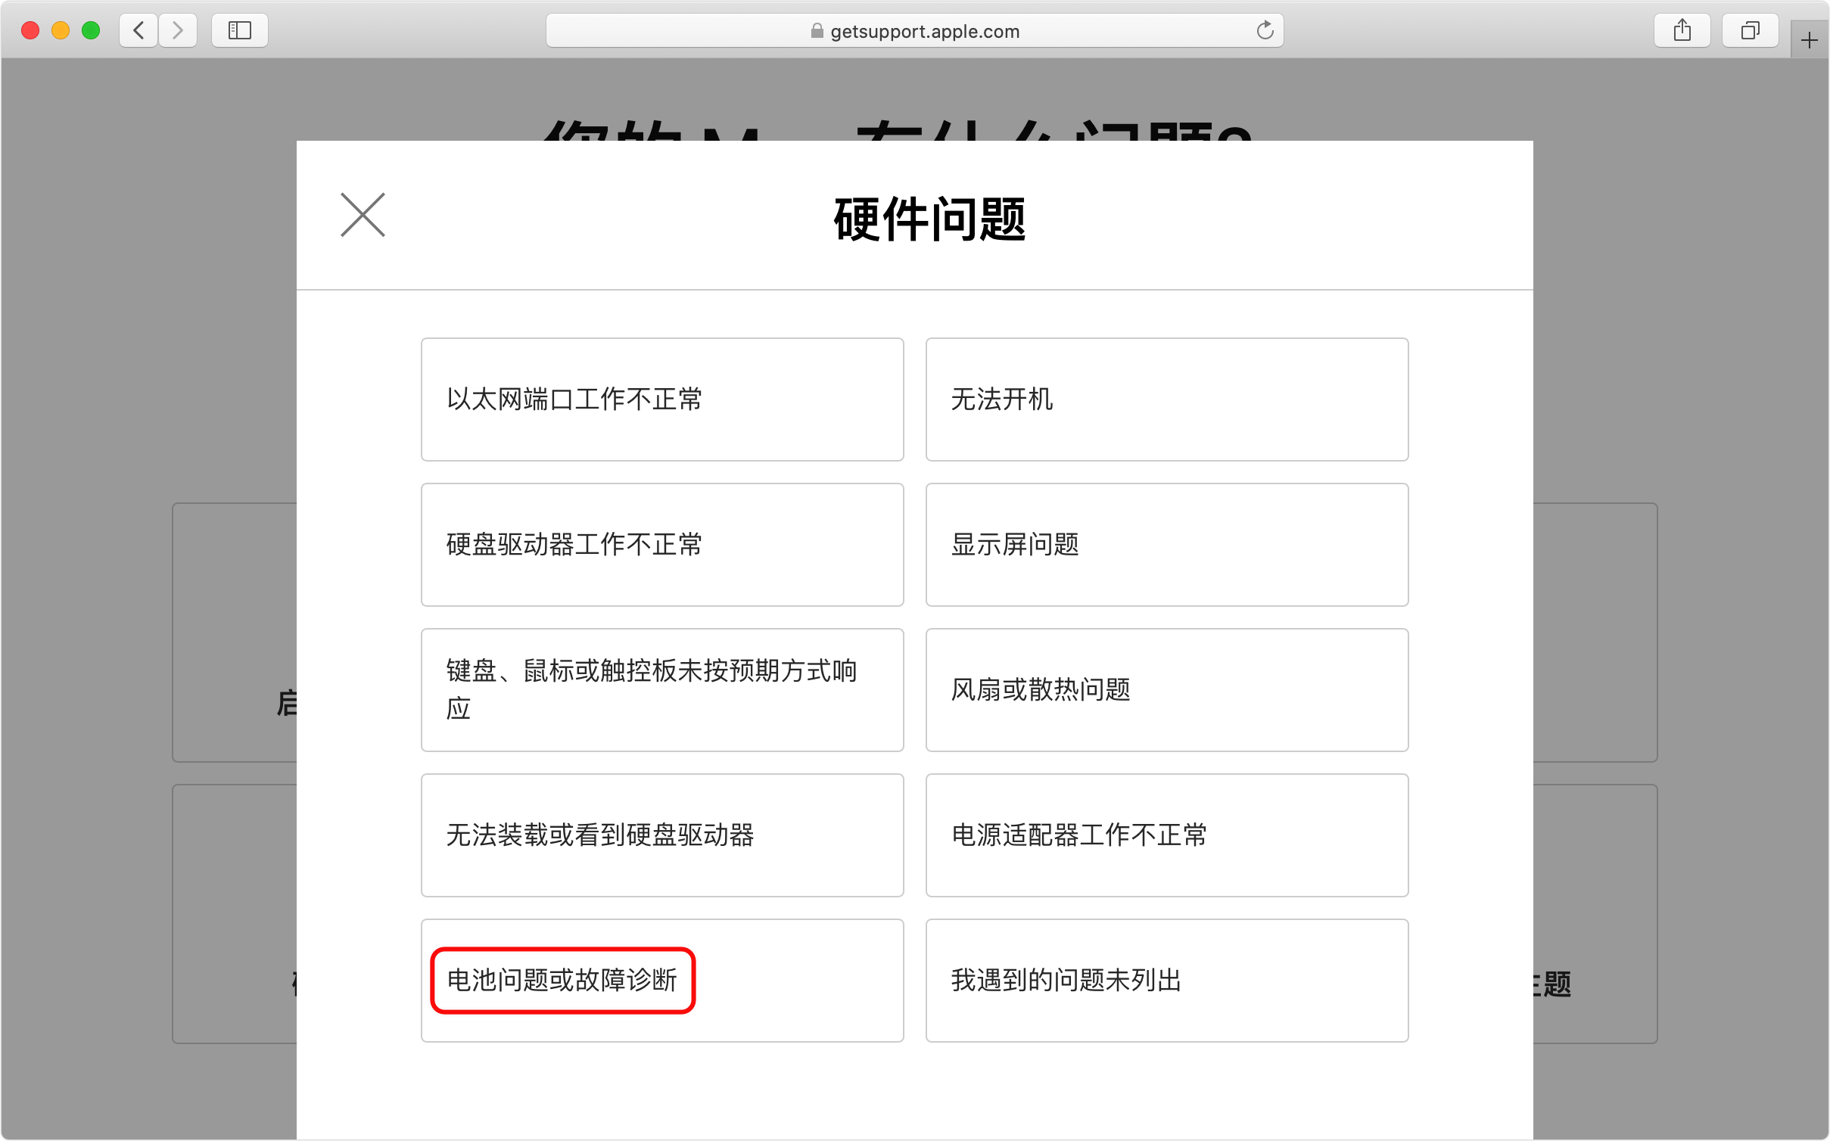Image resolution: width=1830 pixels, height=1141 pixels.
Task: Toggle the Safari sidebar
Action: (239, 30)
